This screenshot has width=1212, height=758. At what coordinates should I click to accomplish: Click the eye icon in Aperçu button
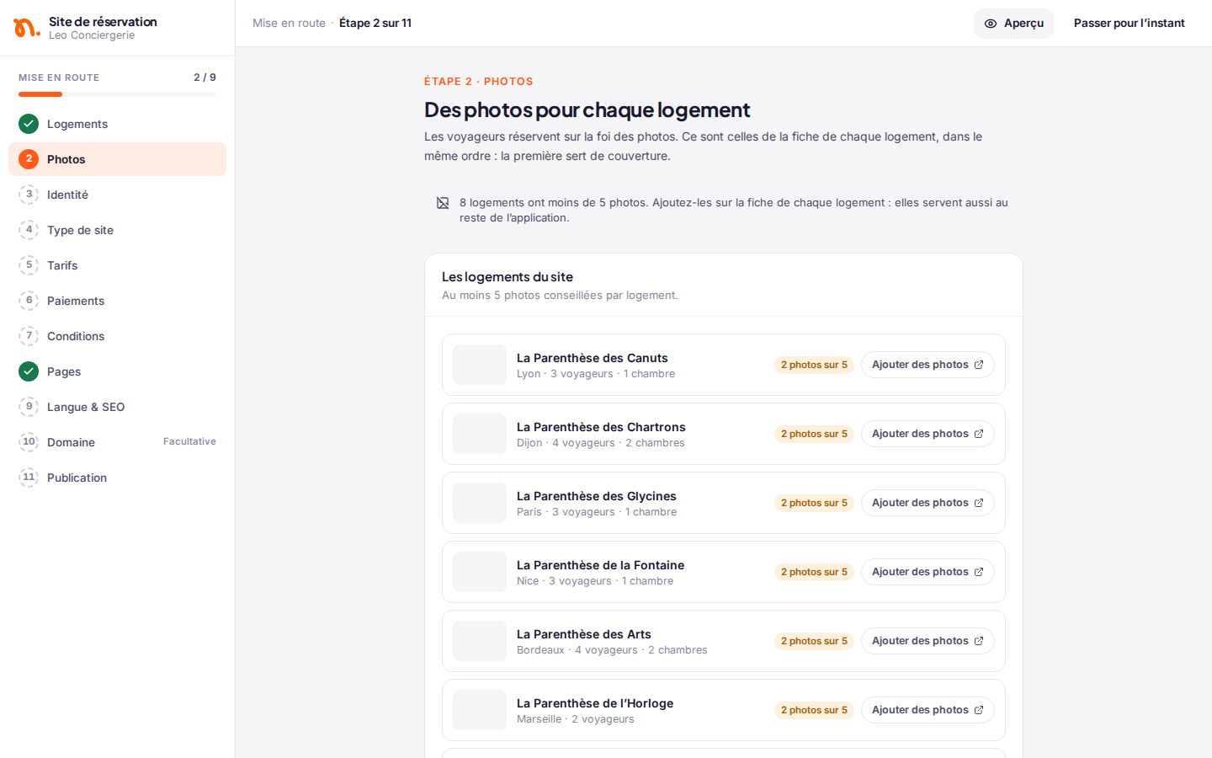click(991, 24)
